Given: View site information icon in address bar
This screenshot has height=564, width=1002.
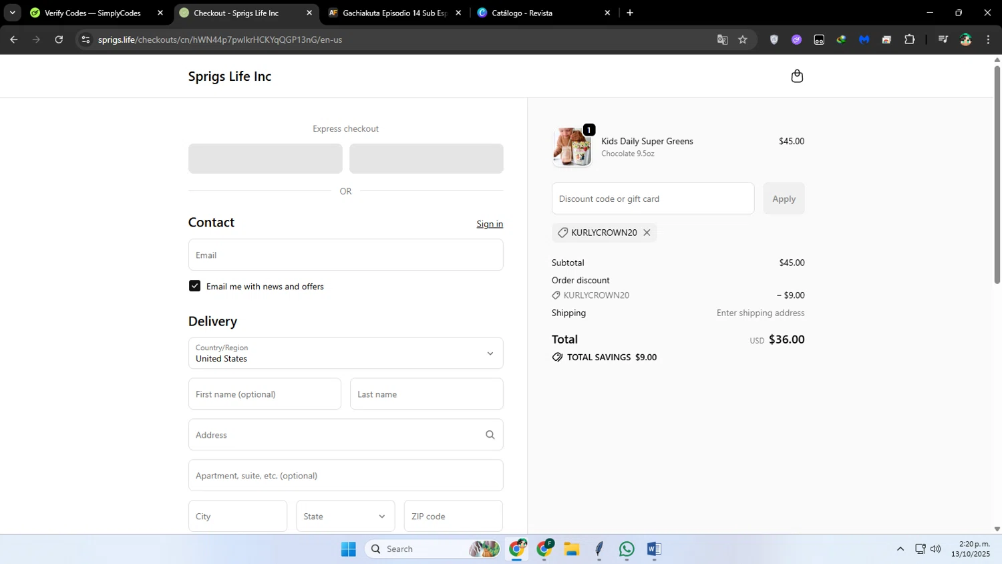Looking at the screenshot, I should click(85, 39).
